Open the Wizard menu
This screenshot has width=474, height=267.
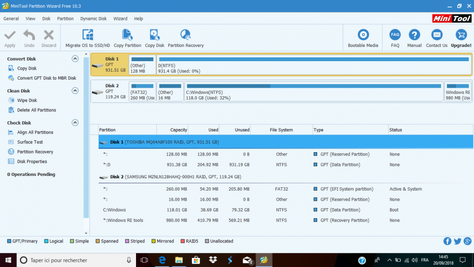120,19
